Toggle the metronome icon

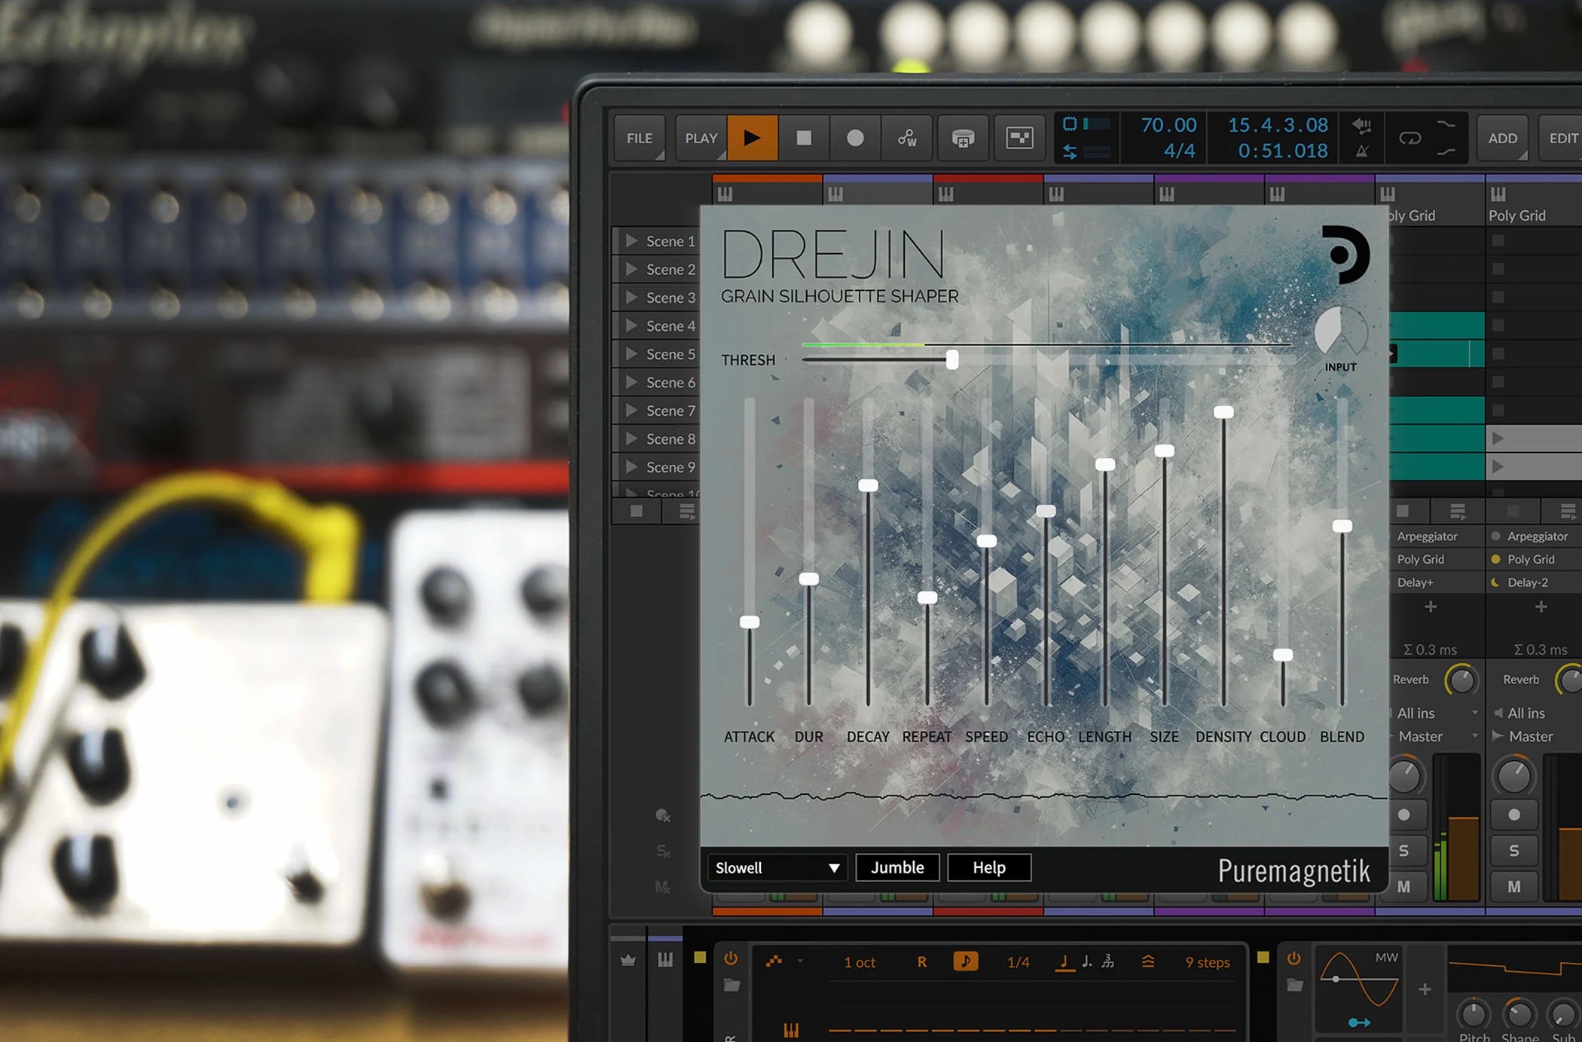tap(1362, 151)
